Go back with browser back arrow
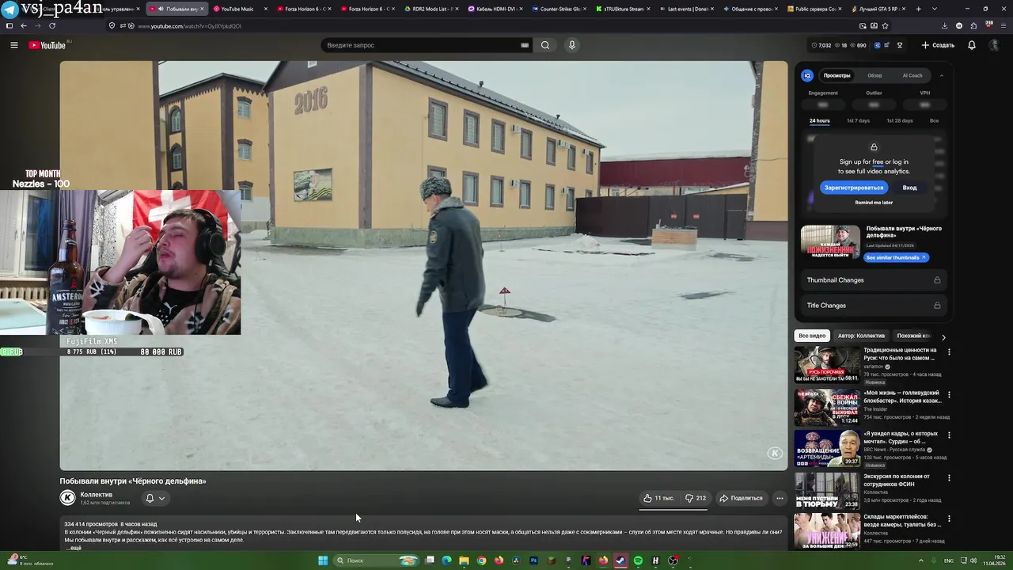Image resolution: width=1013 pixels, height=570 pixels. (x=23, y=25)
